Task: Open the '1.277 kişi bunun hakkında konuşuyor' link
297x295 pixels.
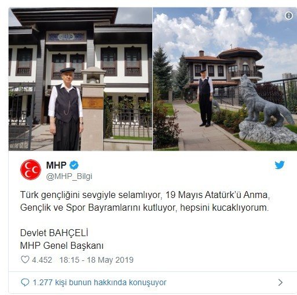Action: [x=100, y=282]
